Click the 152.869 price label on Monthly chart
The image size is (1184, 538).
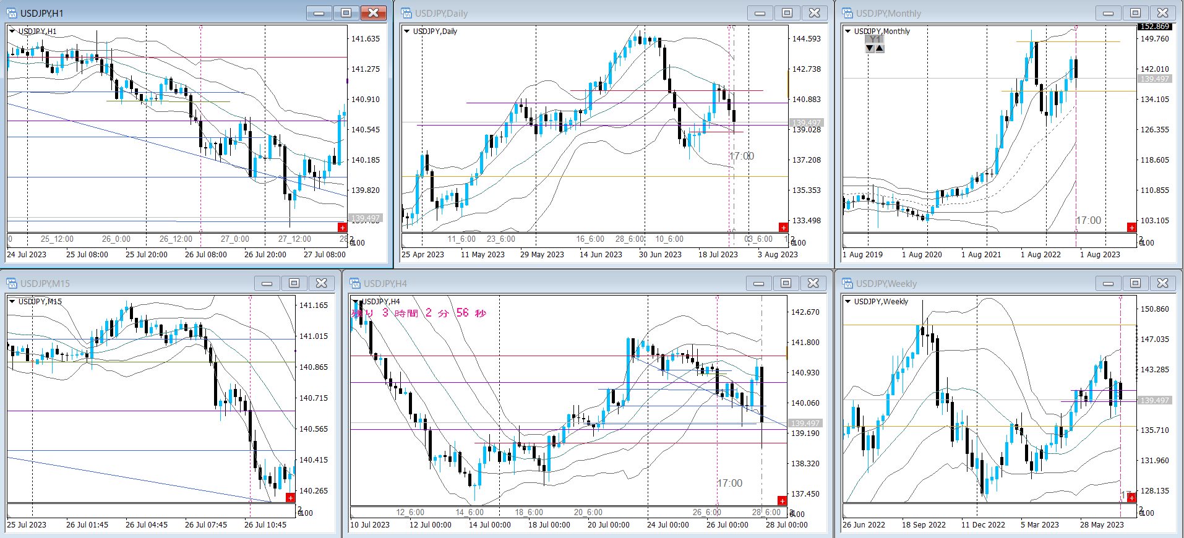coord(1154,27)
